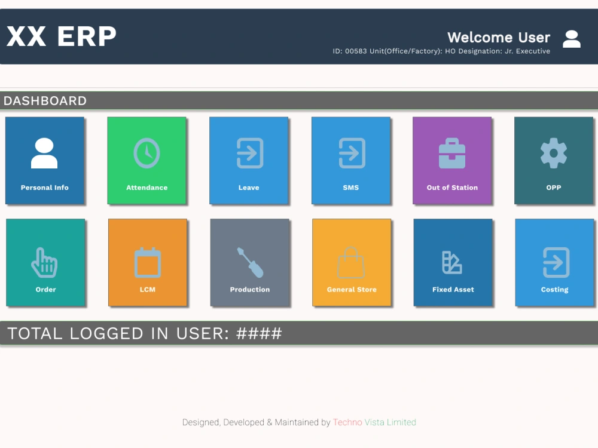Click the Production tile label
This screenshot has width=598, height=448.
pyautogui.click(x=250, y=290)
